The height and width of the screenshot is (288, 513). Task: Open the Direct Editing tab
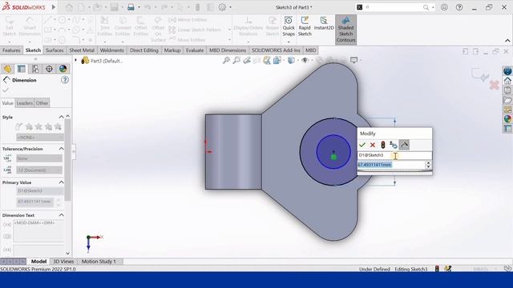click(144, 50)
